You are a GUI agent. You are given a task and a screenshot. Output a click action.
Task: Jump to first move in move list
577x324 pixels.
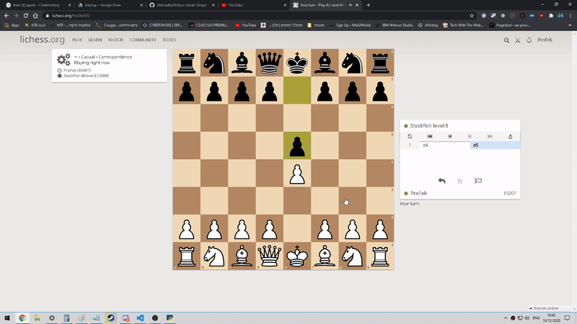(430, 136)
